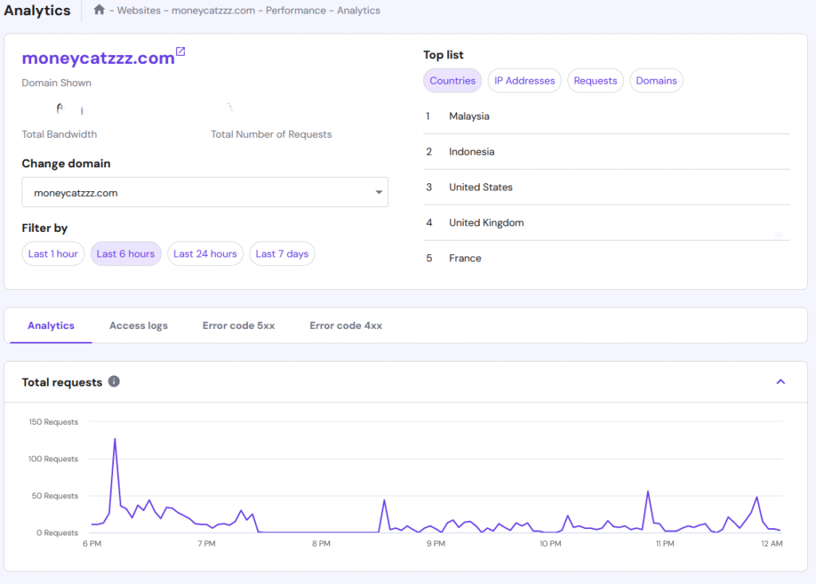The height and width of the screenshot is (584, 816).
Task: Click the 10 PM axis label
Action: pos(550,543)
